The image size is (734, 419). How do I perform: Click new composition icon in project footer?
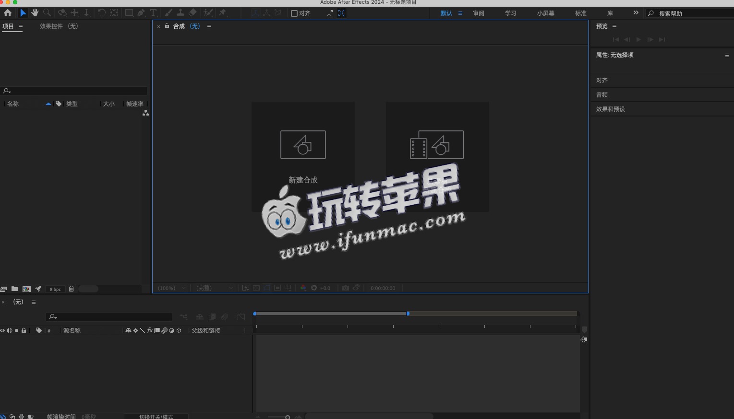26,289
